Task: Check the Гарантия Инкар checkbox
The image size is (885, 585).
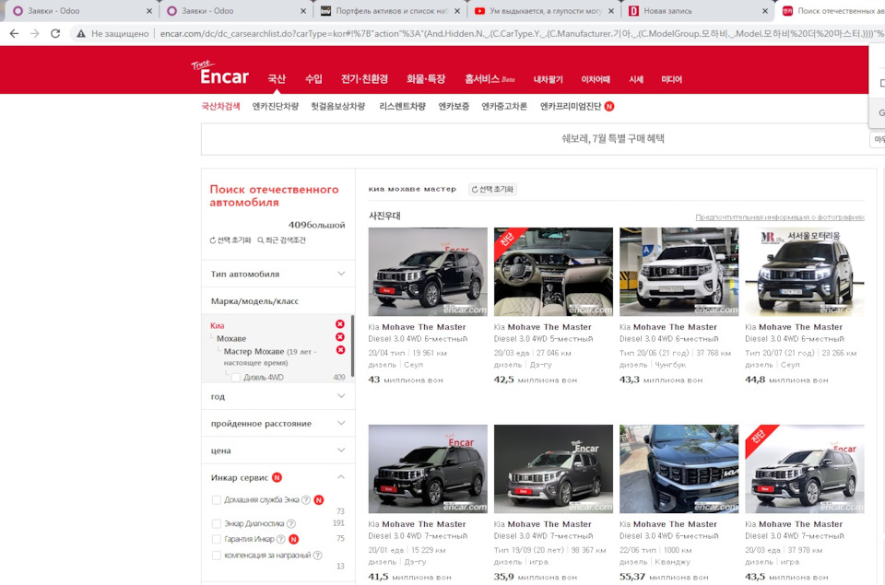Action: (x=216, y=539)
